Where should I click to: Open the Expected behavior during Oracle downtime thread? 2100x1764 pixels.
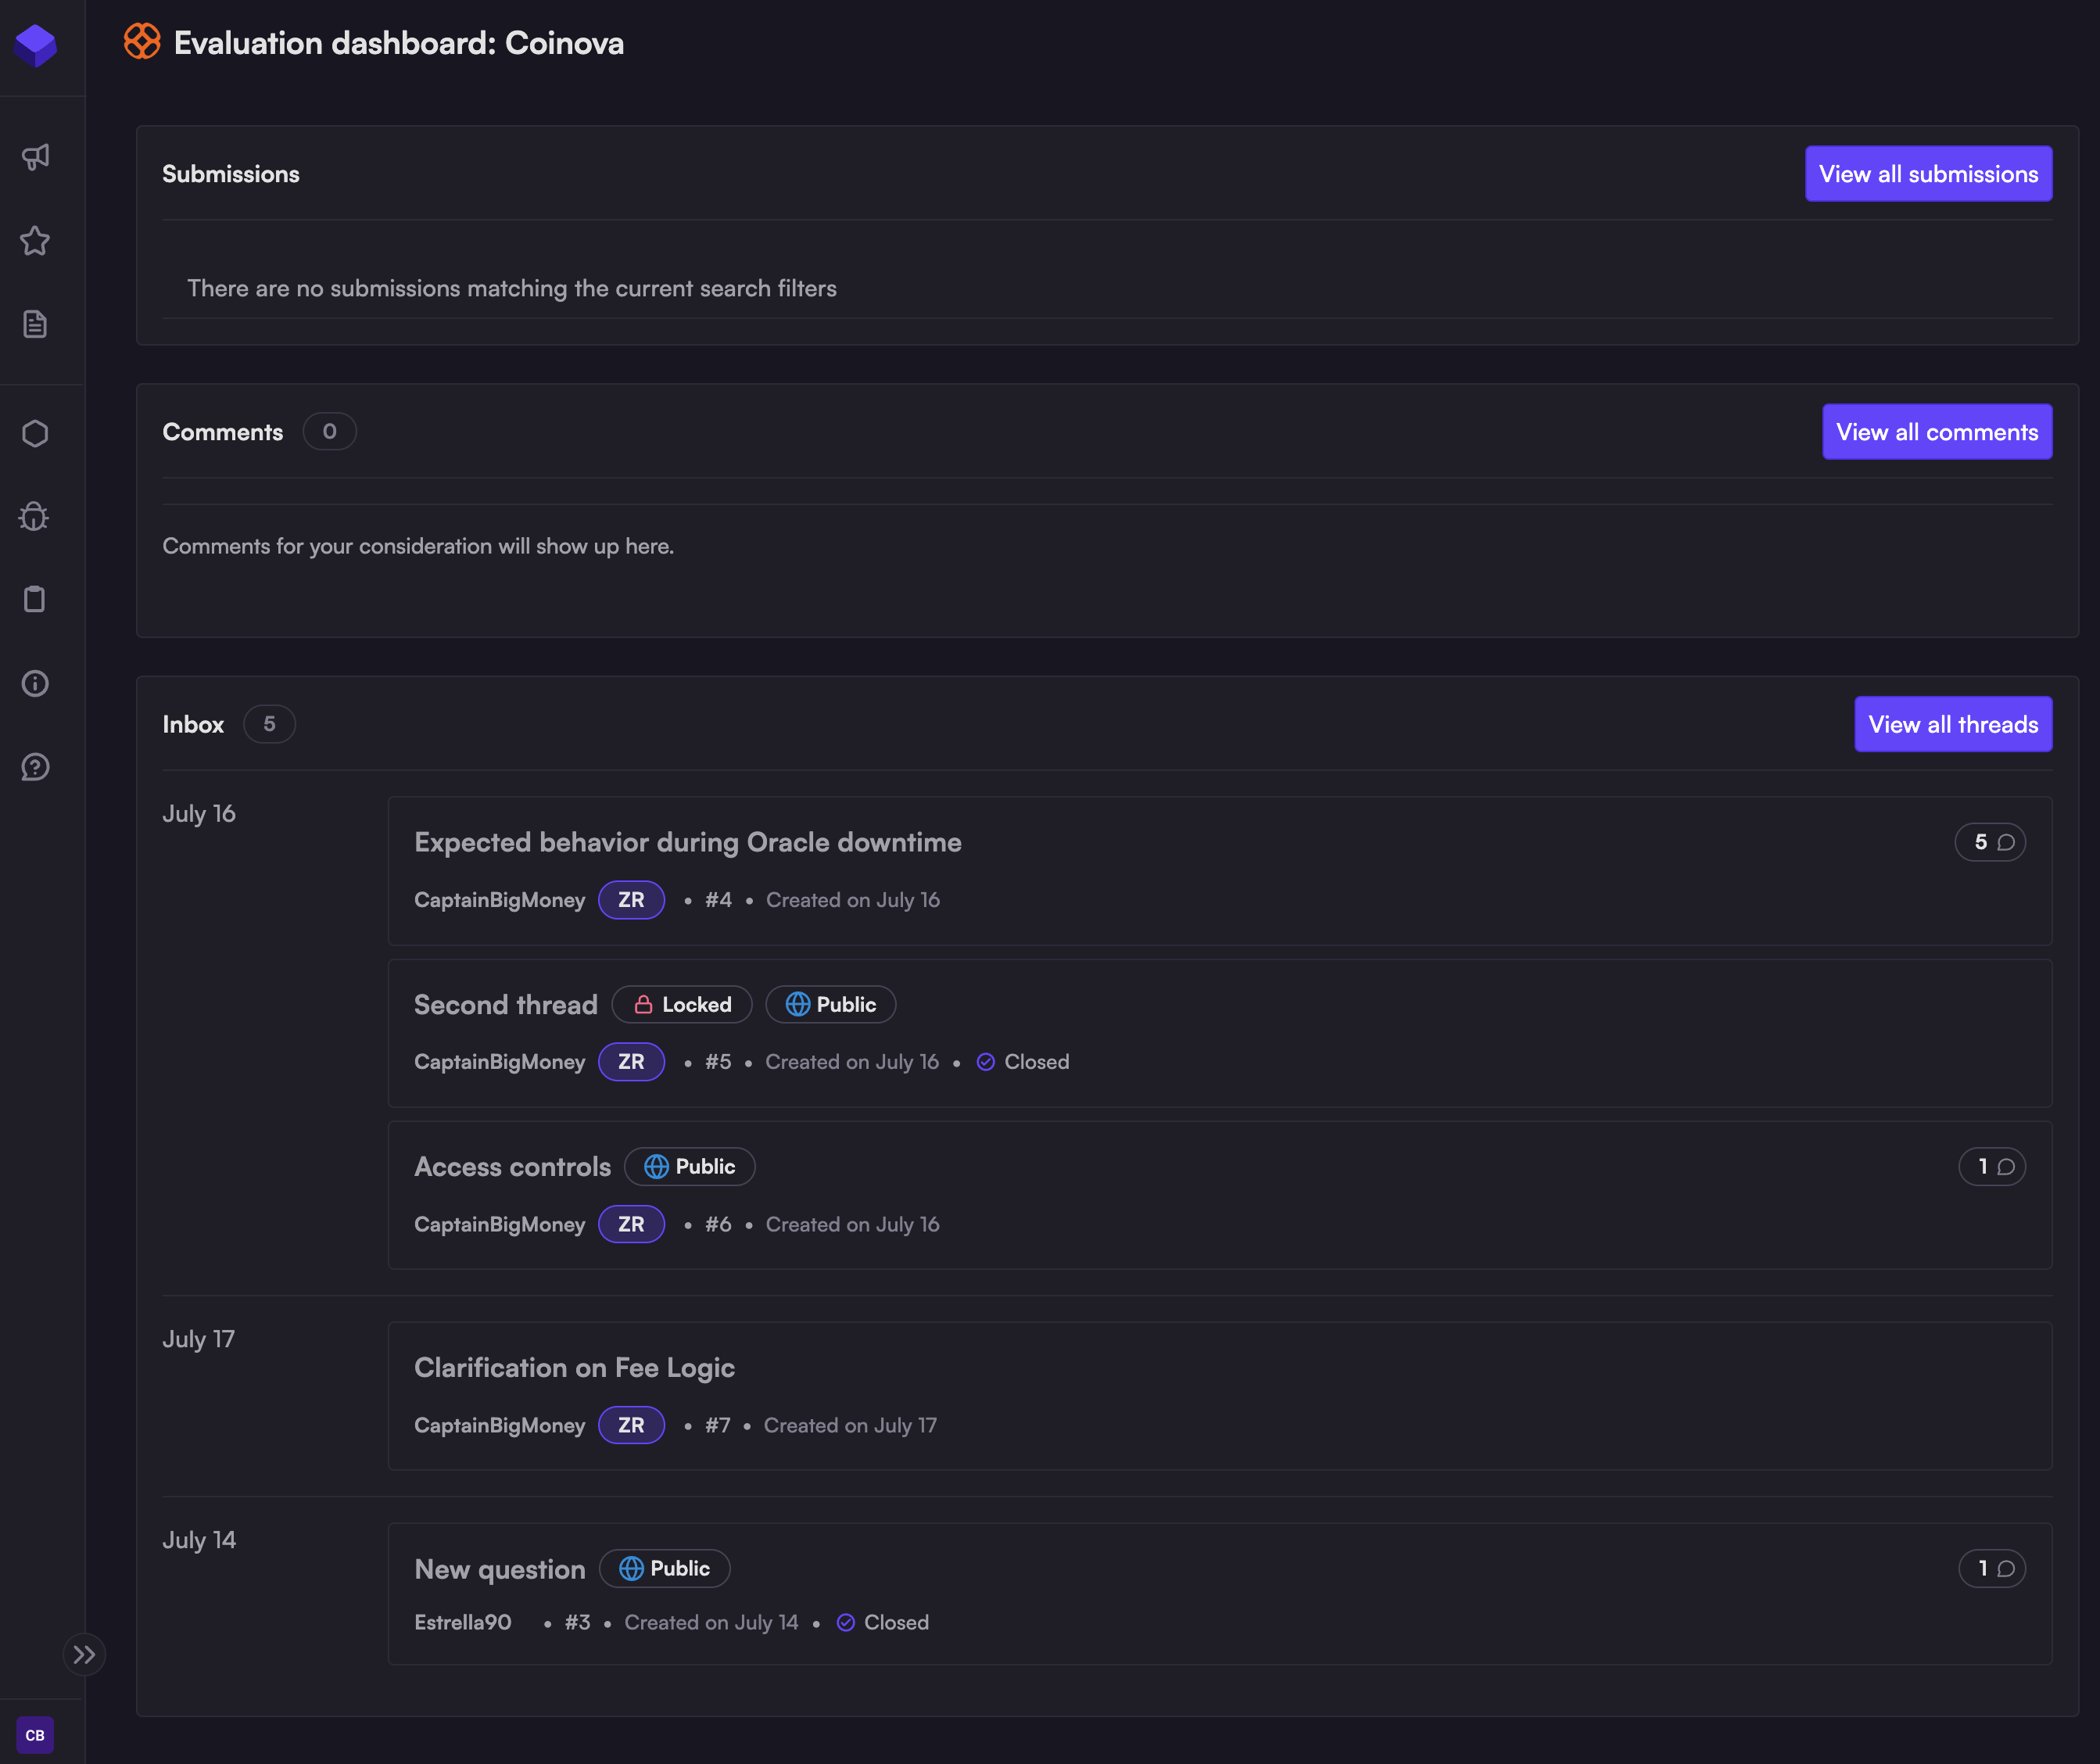click(x=687, y=842)
